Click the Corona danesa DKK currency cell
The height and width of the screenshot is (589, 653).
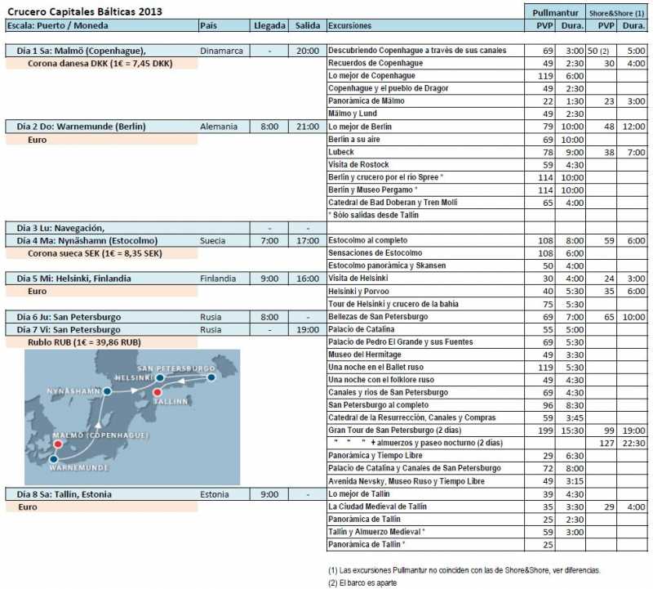[x=101, y=64]
